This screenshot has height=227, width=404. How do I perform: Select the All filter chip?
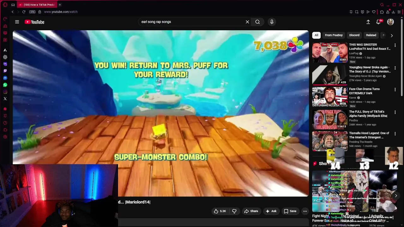pos(316,35)
